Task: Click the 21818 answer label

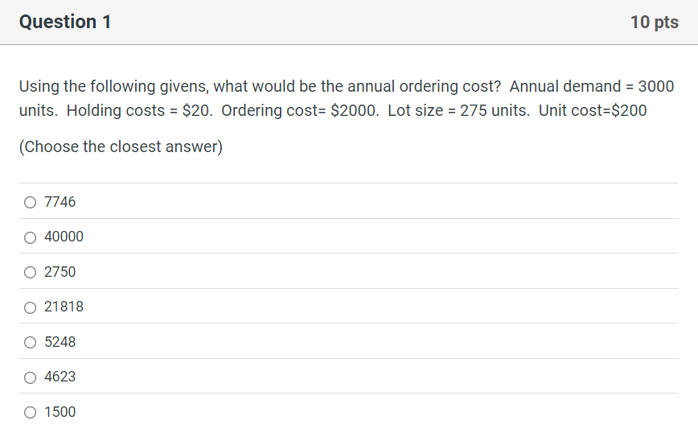Action: (x=64, y=307)
